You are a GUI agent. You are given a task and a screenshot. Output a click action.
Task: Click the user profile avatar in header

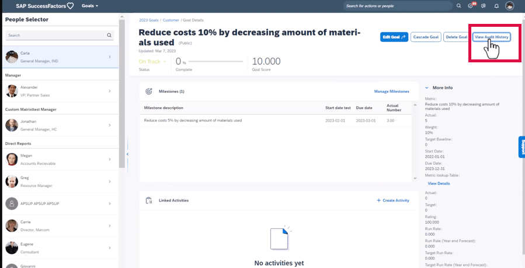click(x=510, y=6)
